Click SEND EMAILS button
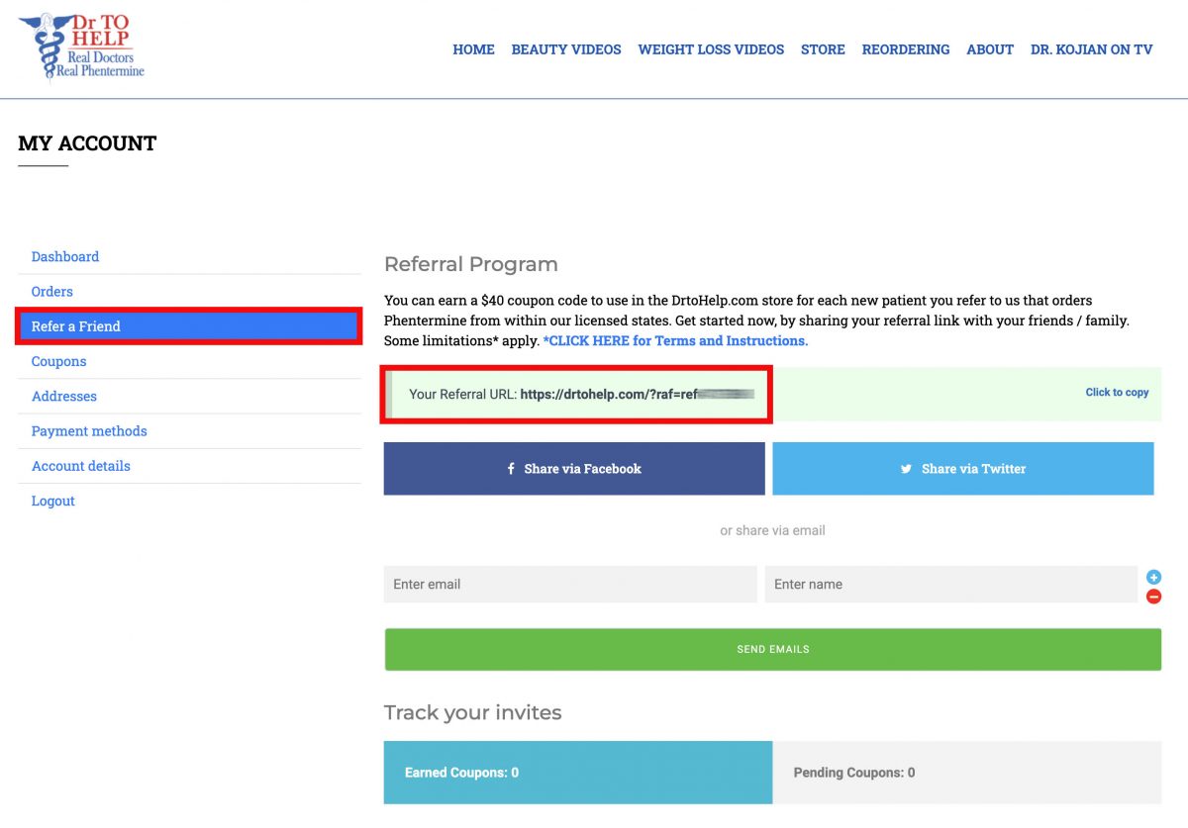Viewport: 1188px width, 828px height. [773, 649]
